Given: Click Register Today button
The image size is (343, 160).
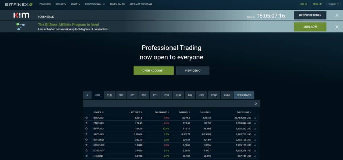Looking at the screenshot, I should coord(310,15).
